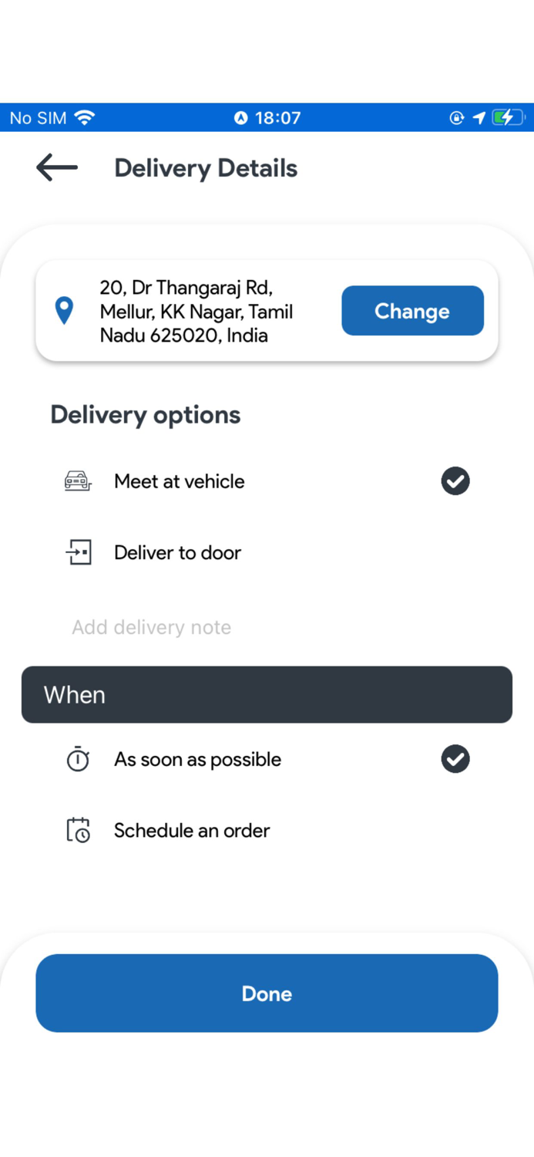Click the door delivery icon
The height and width of the screenshot is (1157, 534).
click(77, 552)
